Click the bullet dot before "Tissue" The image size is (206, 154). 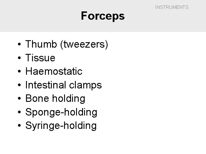point(18,58)
